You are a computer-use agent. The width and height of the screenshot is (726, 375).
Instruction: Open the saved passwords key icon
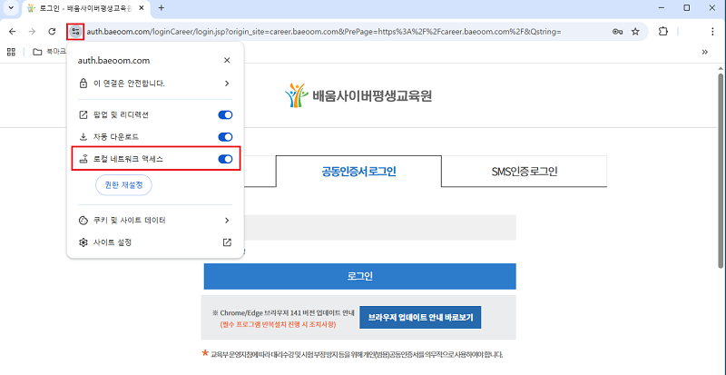coord(616,31)
